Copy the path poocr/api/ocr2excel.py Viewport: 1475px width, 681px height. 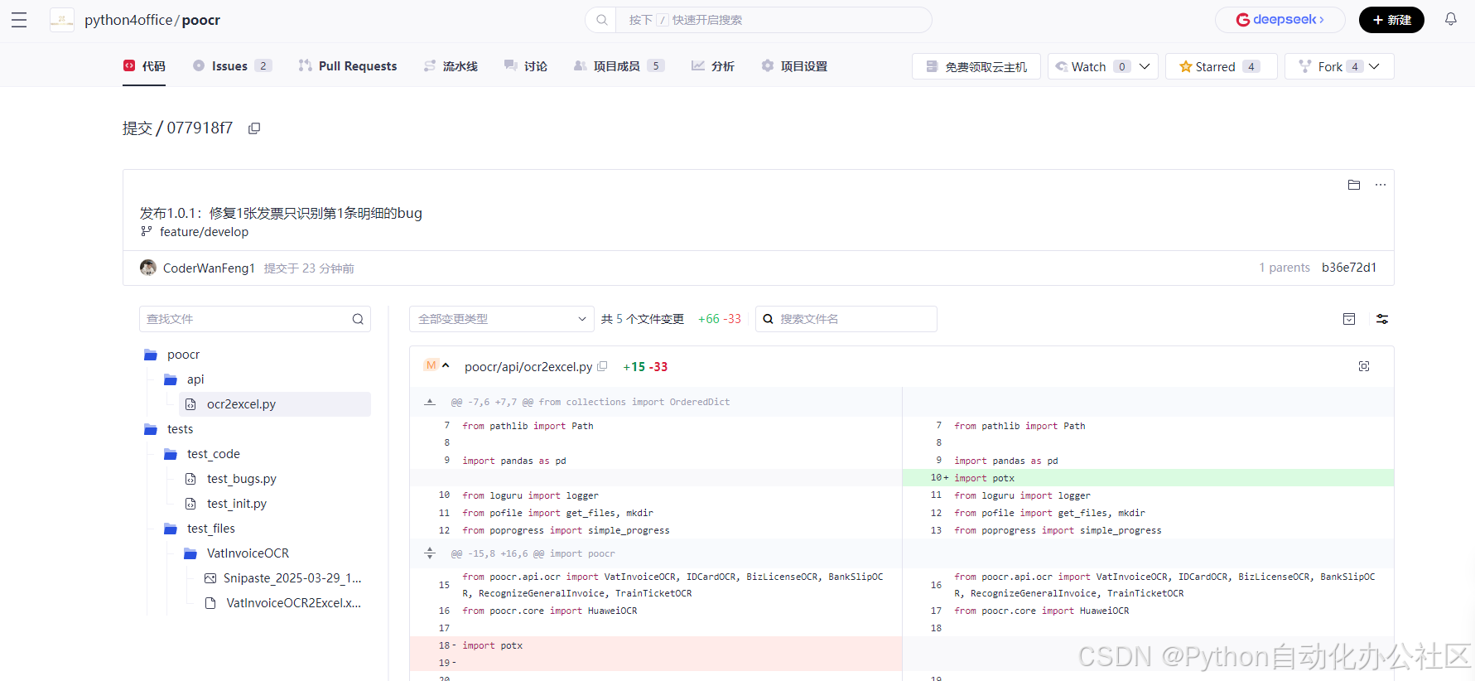point(603,366)
